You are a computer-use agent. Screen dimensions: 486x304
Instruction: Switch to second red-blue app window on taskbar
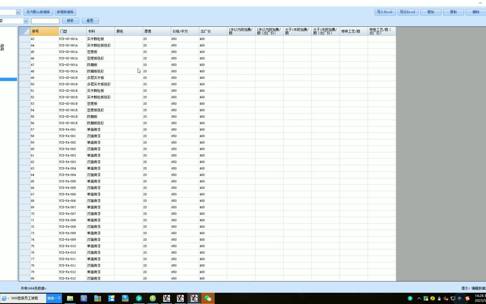180,298
